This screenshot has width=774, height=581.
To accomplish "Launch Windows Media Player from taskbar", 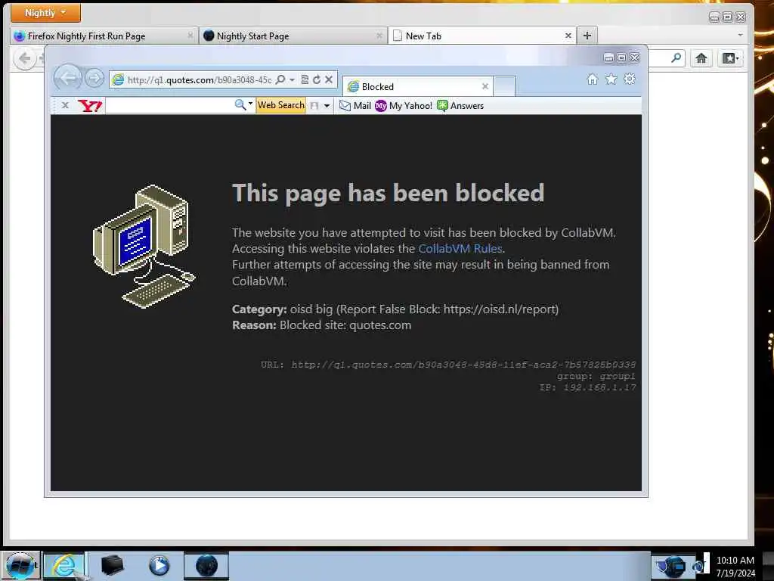I will [159, 566].
